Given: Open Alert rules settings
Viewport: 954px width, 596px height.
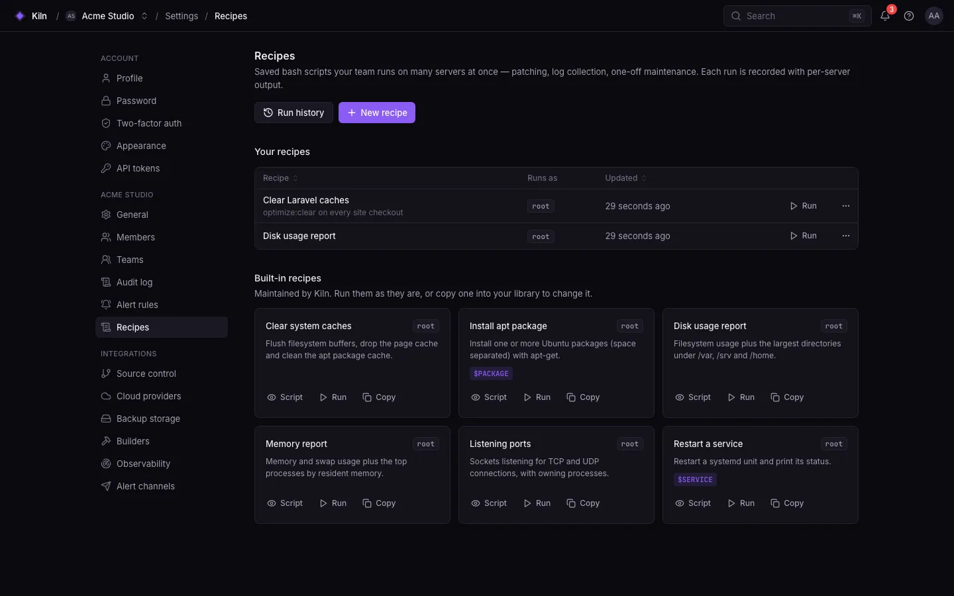Looking at the screenshot, I should [x=162, y=305].
